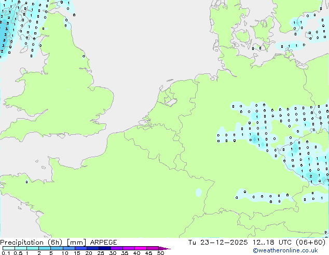Click the "0.1" legend value

(6, 253)
